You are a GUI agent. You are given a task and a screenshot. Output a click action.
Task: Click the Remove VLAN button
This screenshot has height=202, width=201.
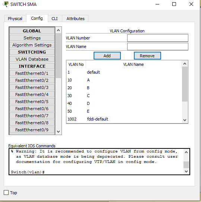pyautogui.click(x=147, y=56)
